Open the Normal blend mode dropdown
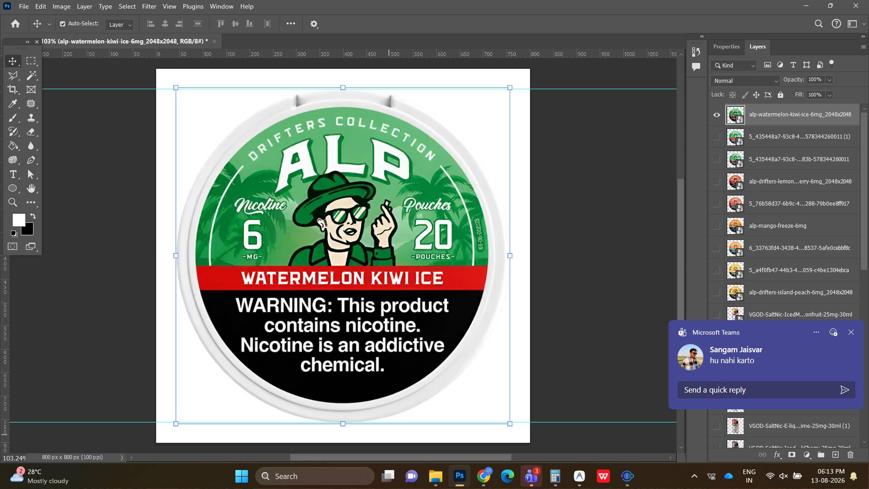869x489 pixels. click(x=745, y=81)
